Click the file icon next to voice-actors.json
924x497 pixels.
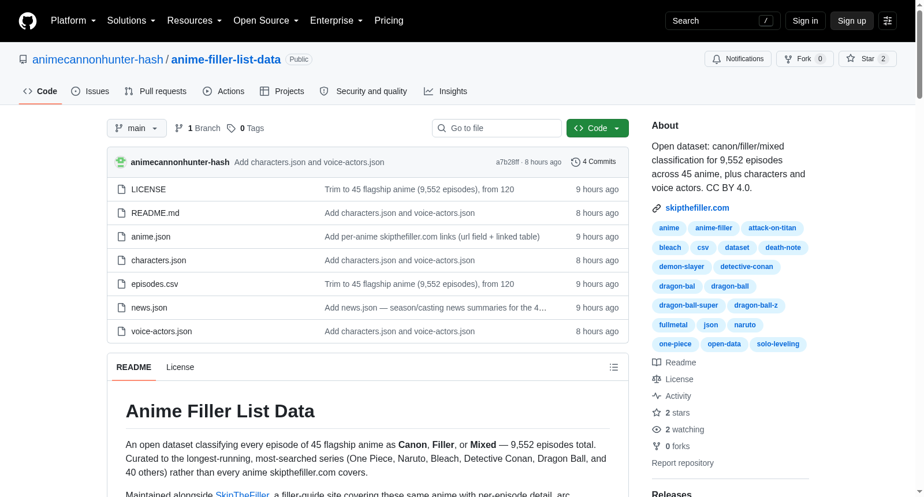click(121, 331)
